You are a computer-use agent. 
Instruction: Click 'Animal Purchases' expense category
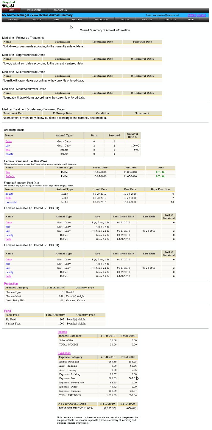coord(78,361)
